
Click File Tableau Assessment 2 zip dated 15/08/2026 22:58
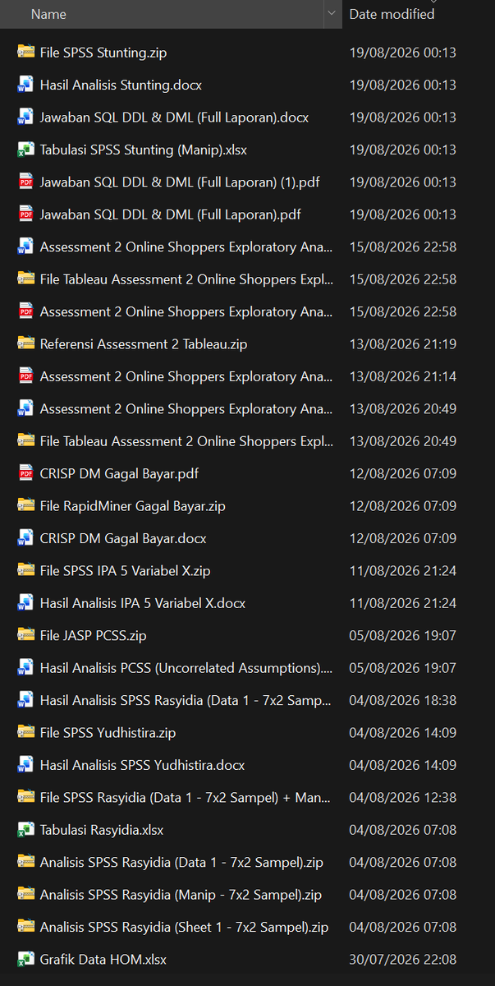tap(186, 279)
